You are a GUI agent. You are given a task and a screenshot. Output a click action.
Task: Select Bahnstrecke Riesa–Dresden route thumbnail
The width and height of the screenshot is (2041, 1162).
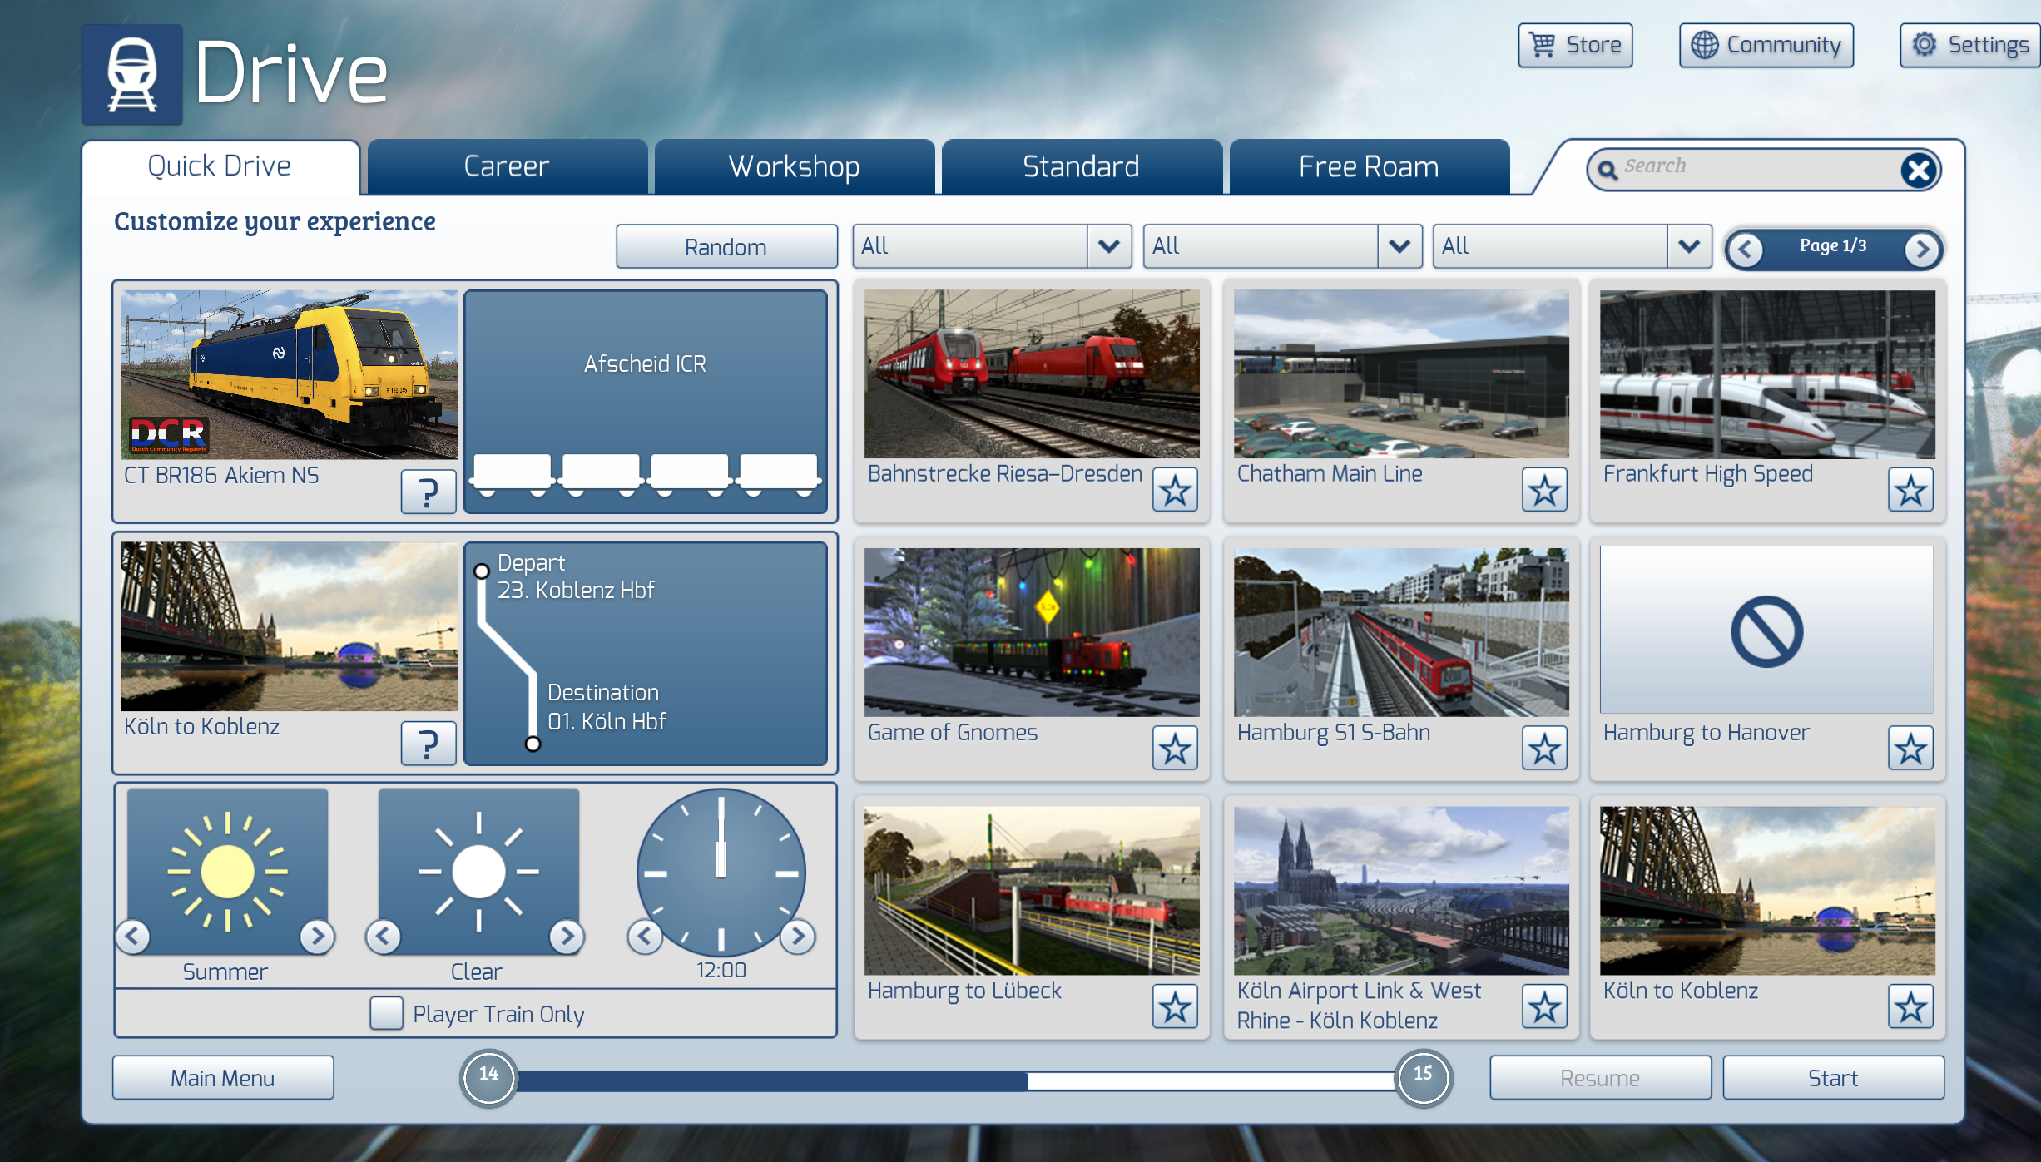1032,374
